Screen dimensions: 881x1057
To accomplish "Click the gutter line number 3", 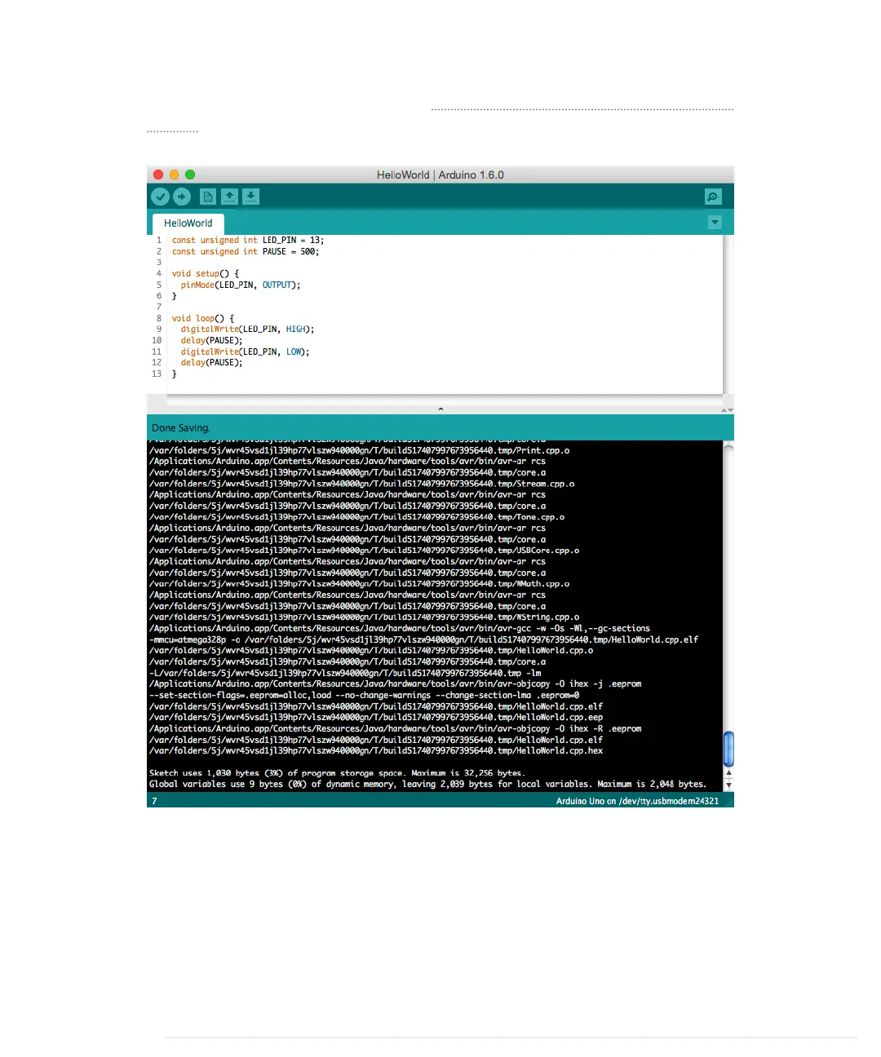I will [159, 263].
